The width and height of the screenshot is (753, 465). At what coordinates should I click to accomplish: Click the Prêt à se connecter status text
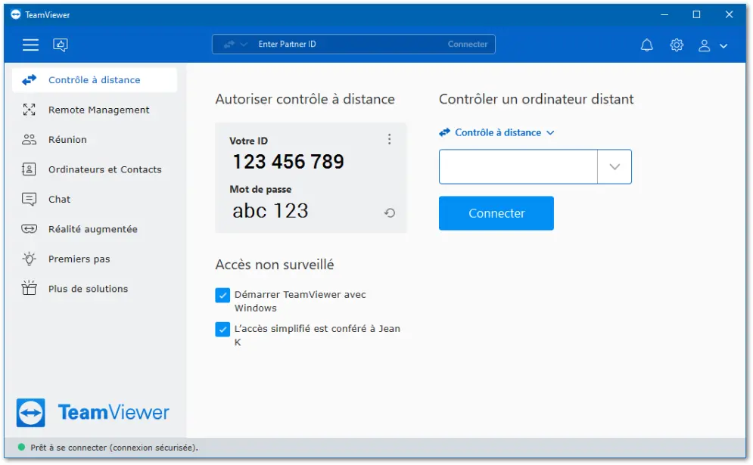[114, 448]
